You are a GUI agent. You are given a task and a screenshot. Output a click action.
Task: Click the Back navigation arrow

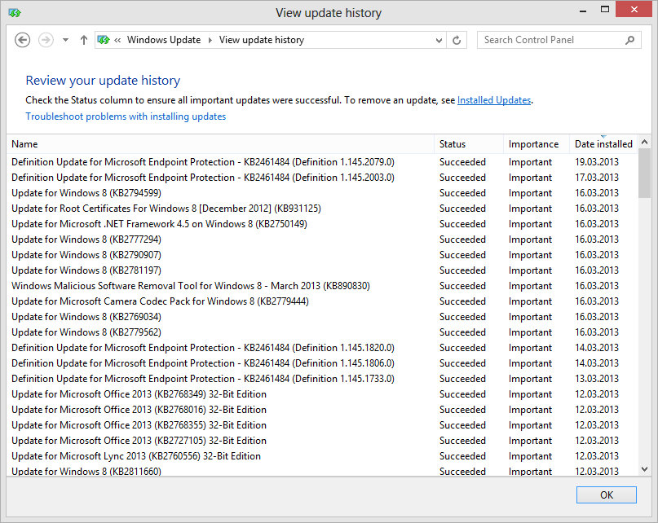tap(22, 40)
